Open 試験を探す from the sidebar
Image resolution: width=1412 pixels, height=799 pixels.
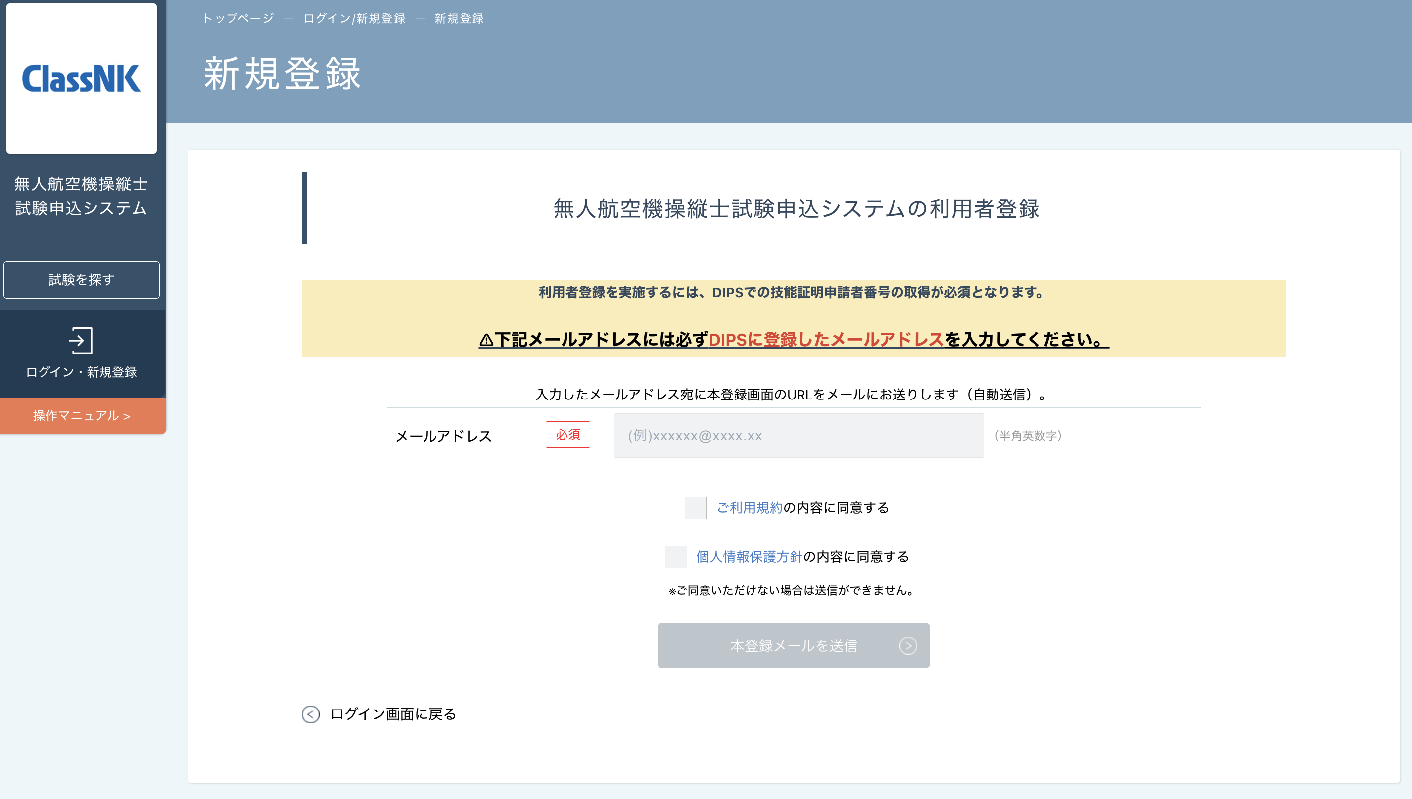pyautogui.click(x=82, y=280)
